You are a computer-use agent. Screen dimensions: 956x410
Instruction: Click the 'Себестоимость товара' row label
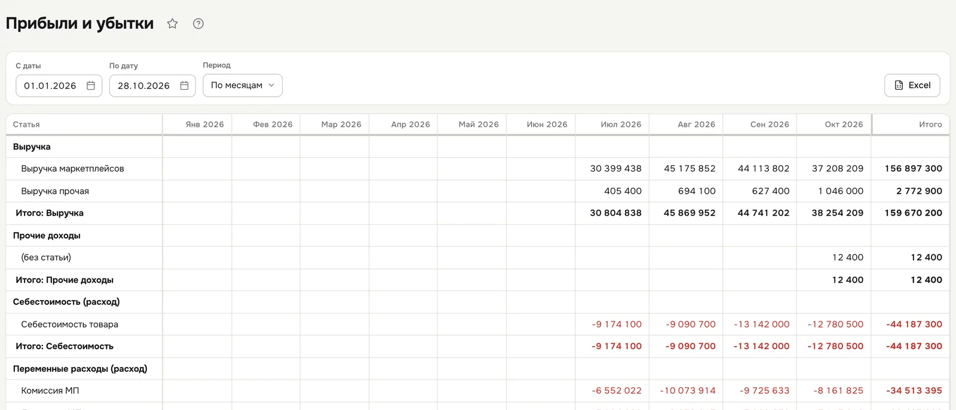click(69, 325)
